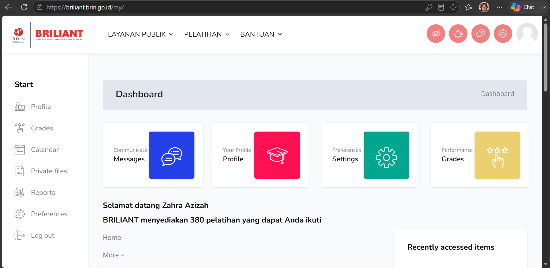Viewport: 550px width, 268px height.
Task: Open the red gear settings icon in header
Action: (x=503, y=34)
